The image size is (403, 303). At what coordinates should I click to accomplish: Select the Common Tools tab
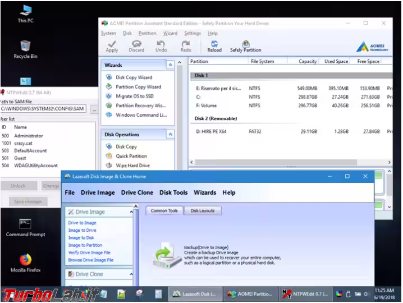(164, 211)
